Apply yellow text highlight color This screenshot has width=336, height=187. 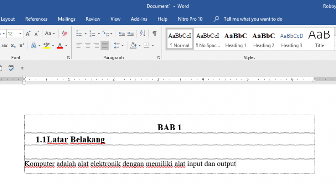click(x=47, y=46)
